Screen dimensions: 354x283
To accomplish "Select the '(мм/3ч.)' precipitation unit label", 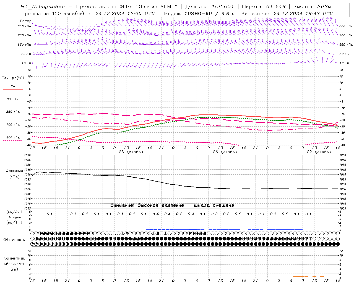I will [14, 212].
